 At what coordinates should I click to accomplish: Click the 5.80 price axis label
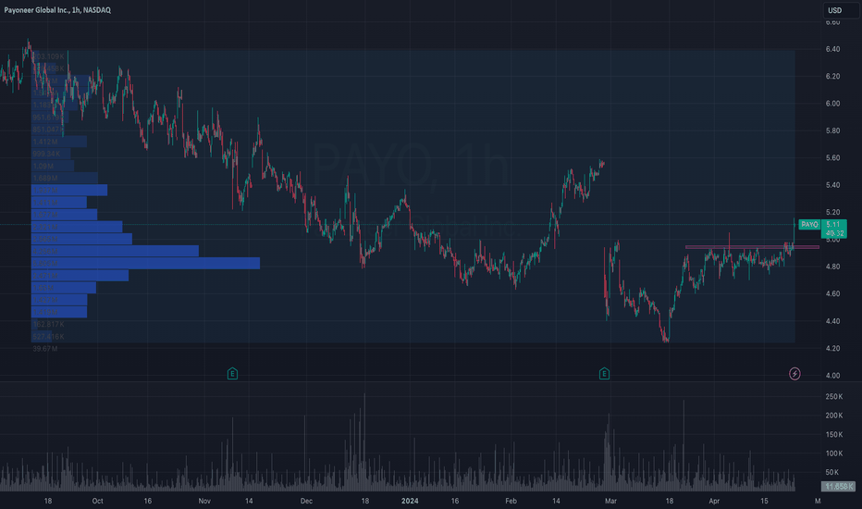[832, 131]
